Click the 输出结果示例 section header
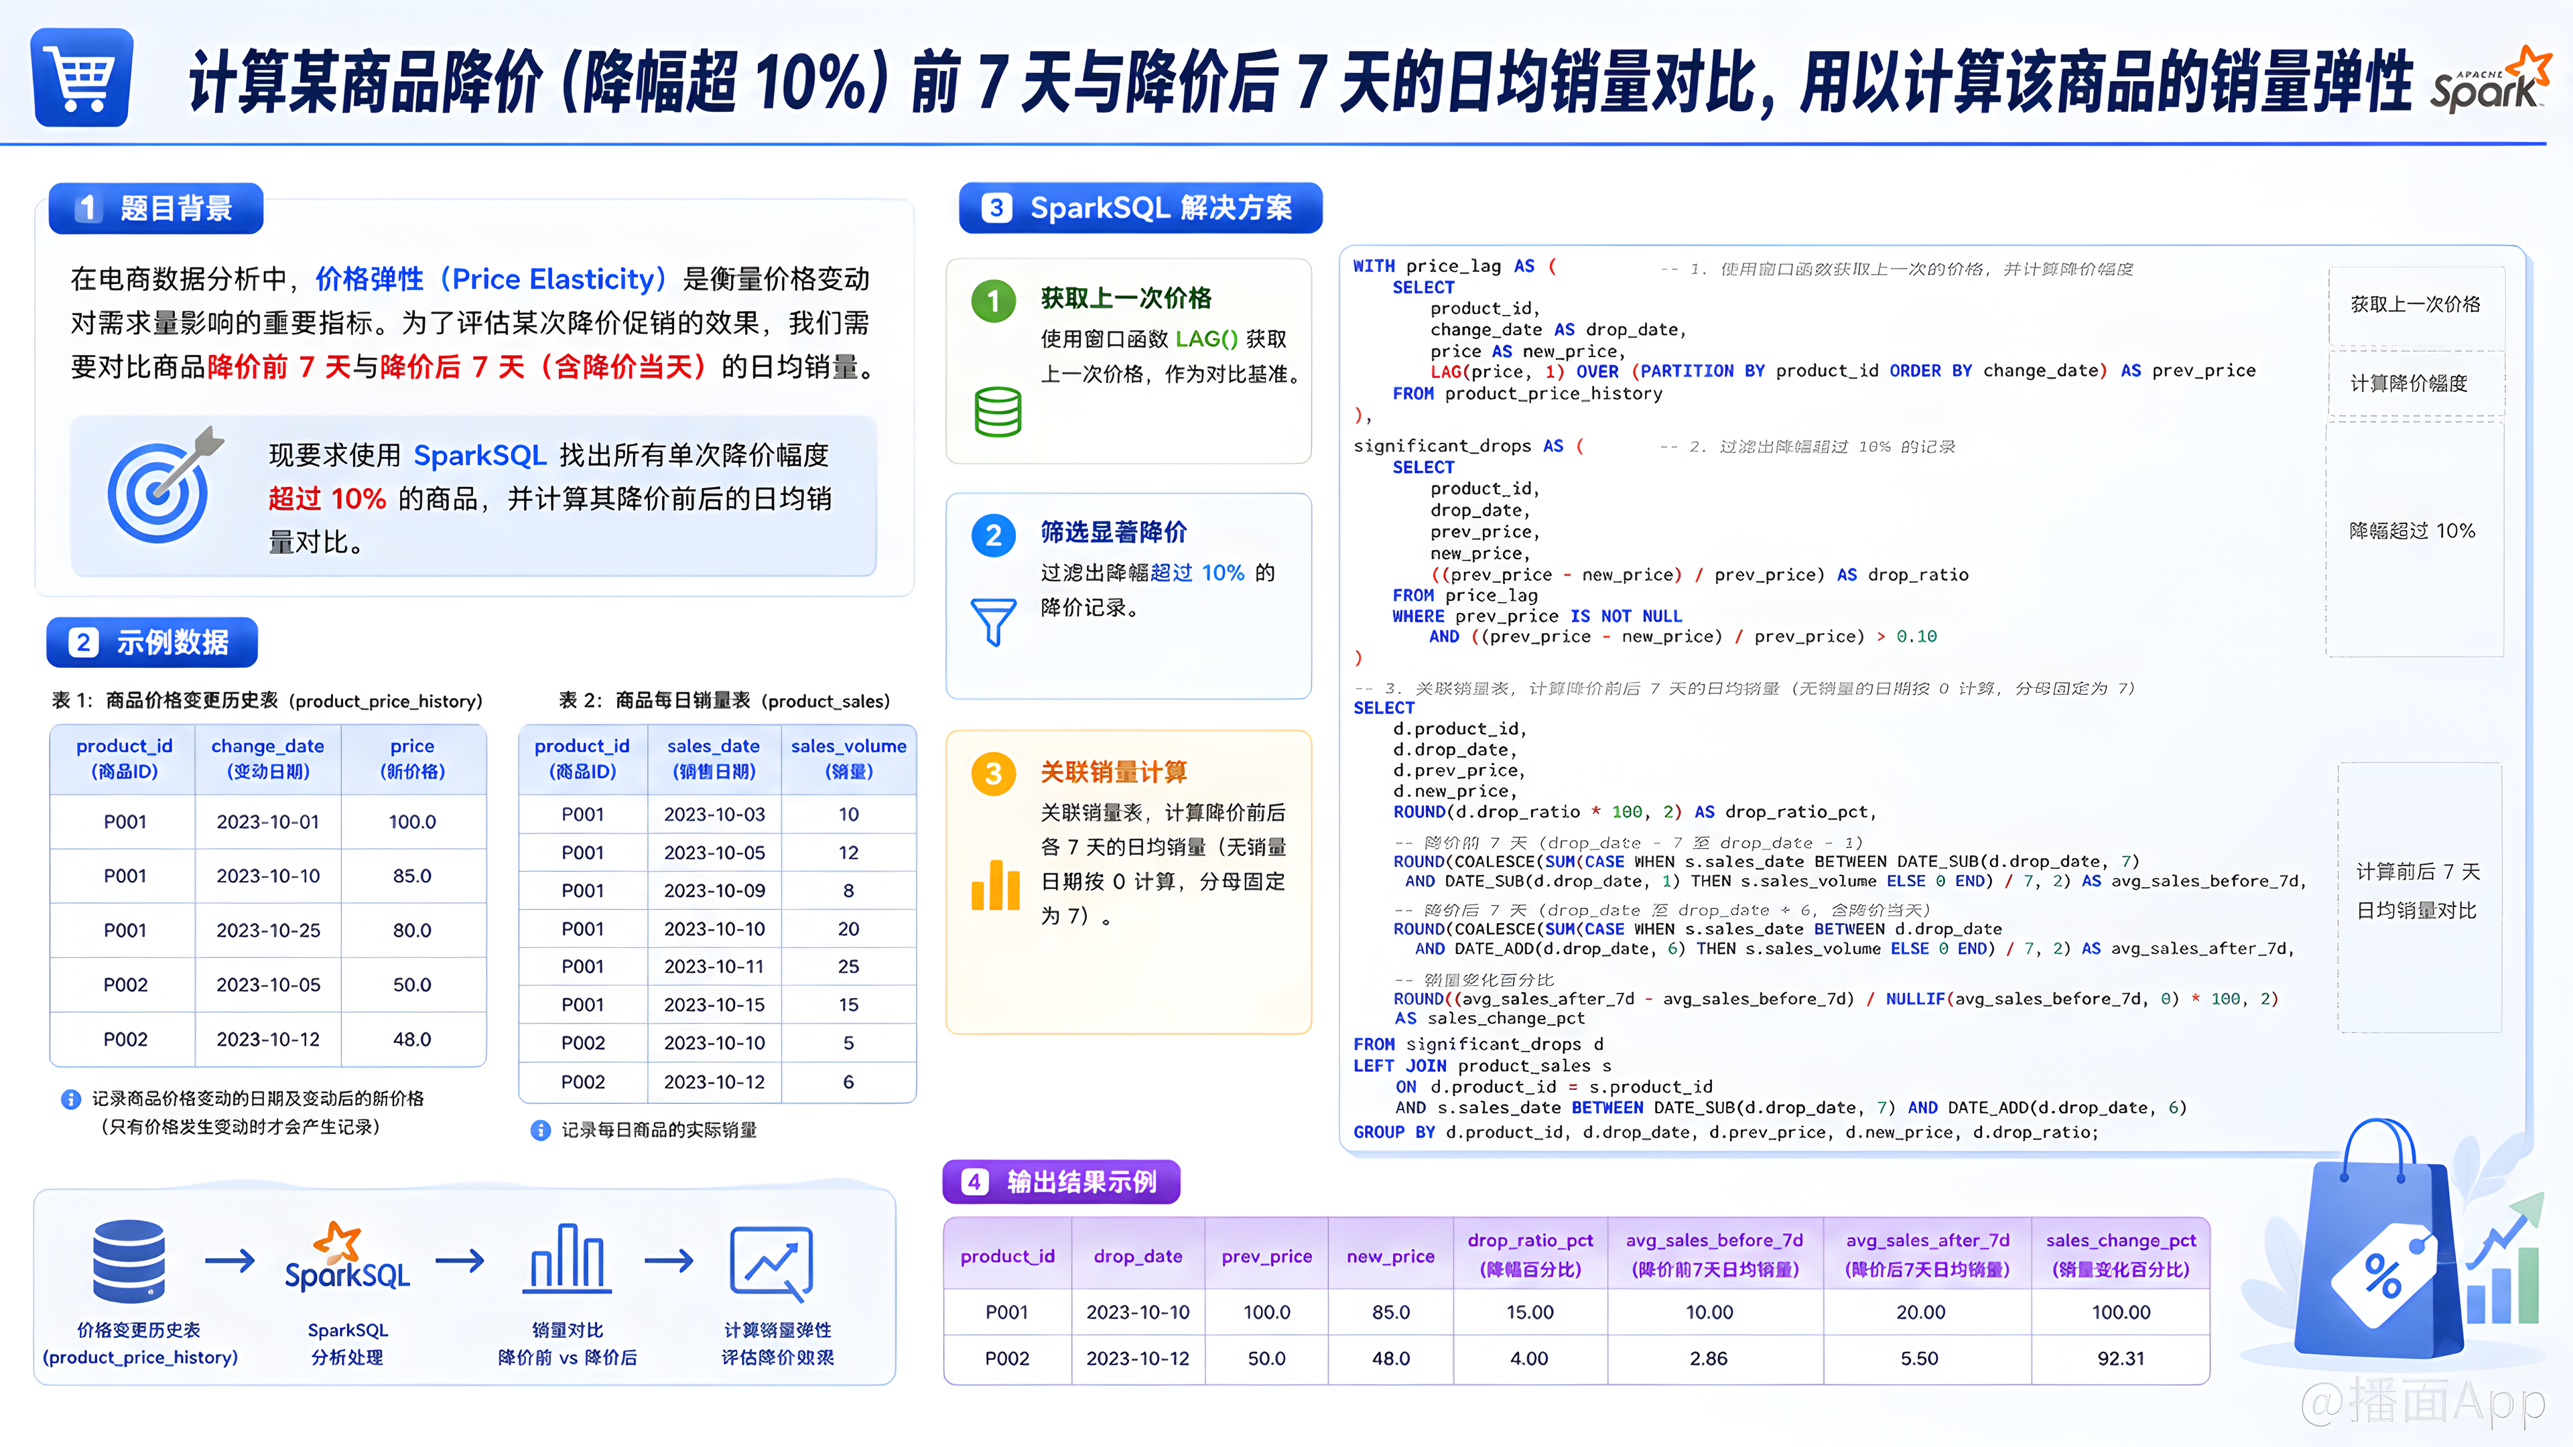Image resolution: width=2573 pixels, height=1447 pixels. click(1062, 1182)
